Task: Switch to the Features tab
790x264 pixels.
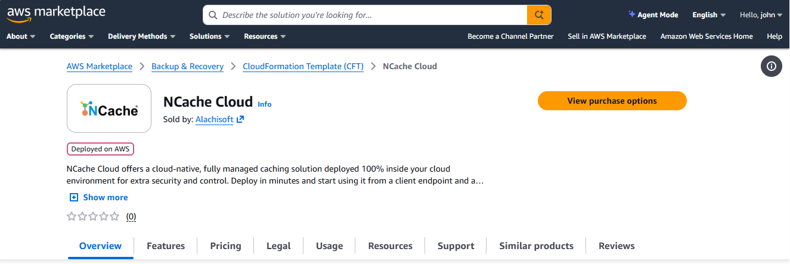Action: coord(166,246)
